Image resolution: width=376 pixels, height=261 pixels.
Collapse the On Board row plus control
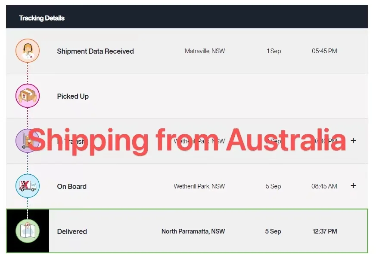(x=353, y=185)
